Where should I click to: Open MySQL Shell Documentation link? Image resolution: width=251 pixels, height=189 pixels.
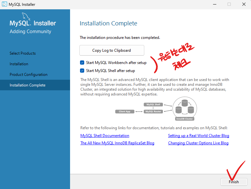pos(105,136)
